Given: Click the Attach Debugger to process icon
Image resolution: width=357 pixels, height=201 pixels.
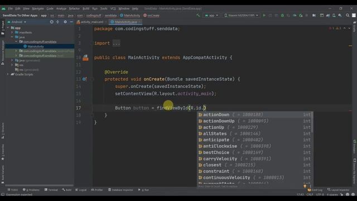Looking at the screenshot, I should (301, 16).
